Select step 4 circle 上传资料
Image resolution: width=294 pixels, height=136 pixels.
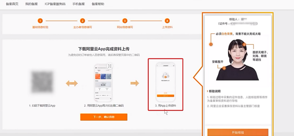(x=167, y=21)
